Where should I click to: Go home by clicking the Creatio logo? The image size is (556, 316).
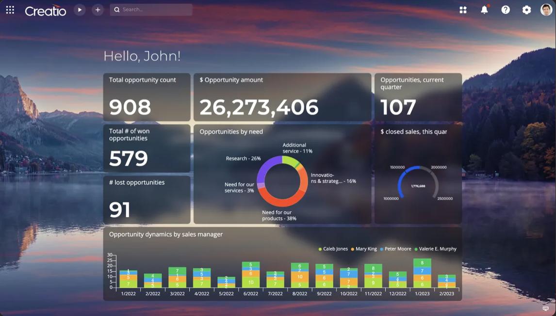point(45,10)
